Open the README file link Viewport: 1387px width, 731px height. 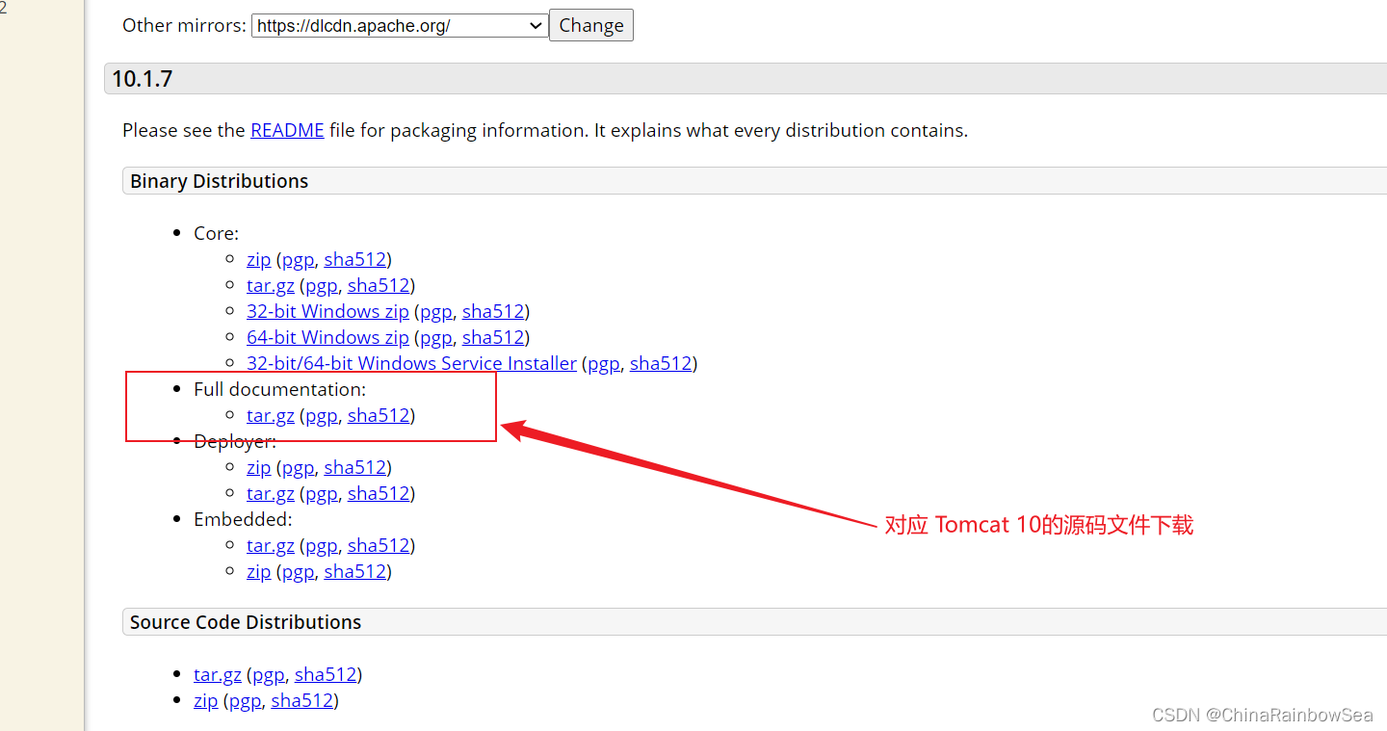pos(287,130)
